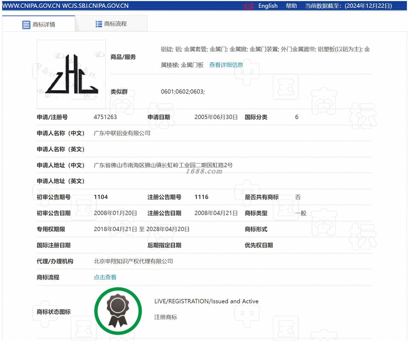Open the 帮助 help link

pyautogui.click(x=291, y=6)
